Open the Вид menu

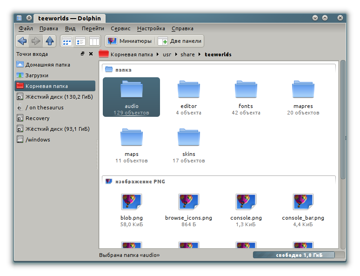(x=70, y=28)
